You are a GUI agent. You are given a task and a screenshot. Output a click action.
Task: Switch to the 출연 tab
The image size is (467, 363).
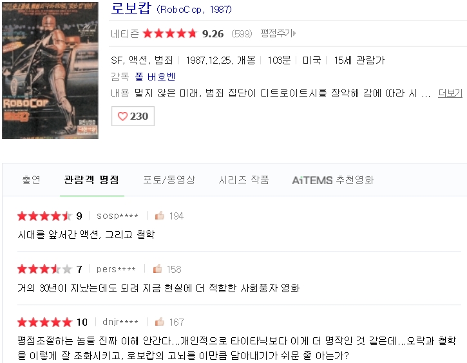(32, 180)
